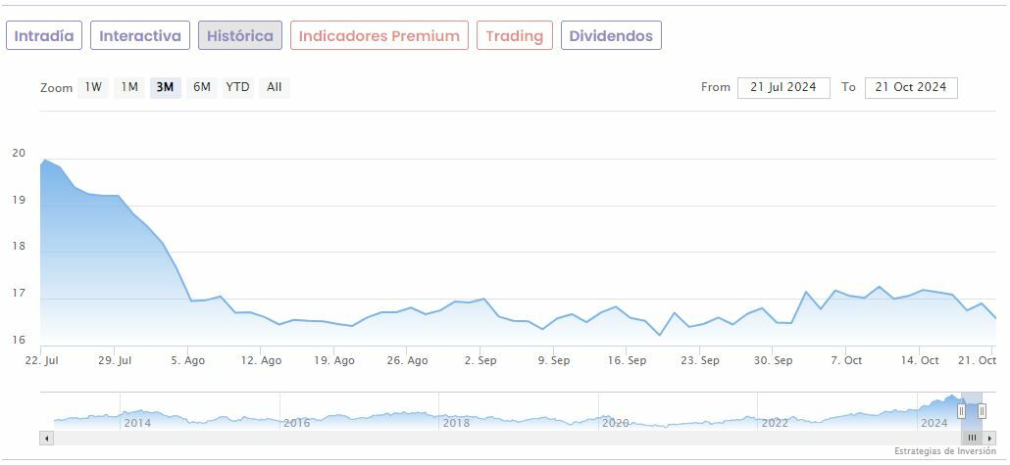
Task: Select the 1W zoom range
Action: [93, 87]
